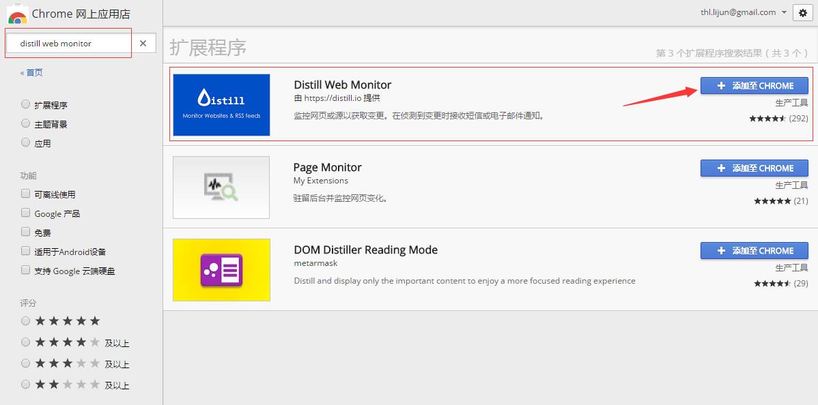818x405 pixels.
Task: Click the Distill and display description text
Action: tap(464, 280)
